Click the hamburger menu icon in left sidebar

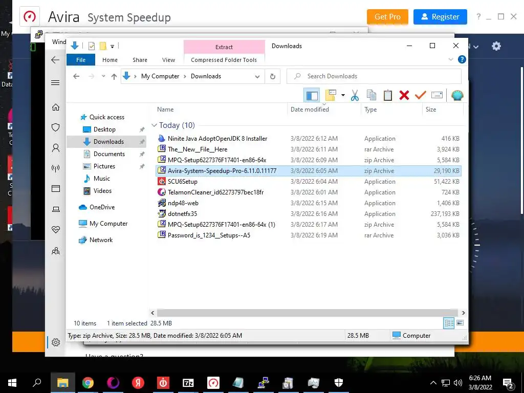pos(55,82)
